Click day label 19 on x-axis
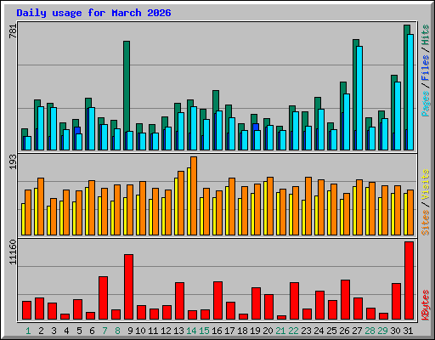The image size is (435, 340). [x=255, y=331]
